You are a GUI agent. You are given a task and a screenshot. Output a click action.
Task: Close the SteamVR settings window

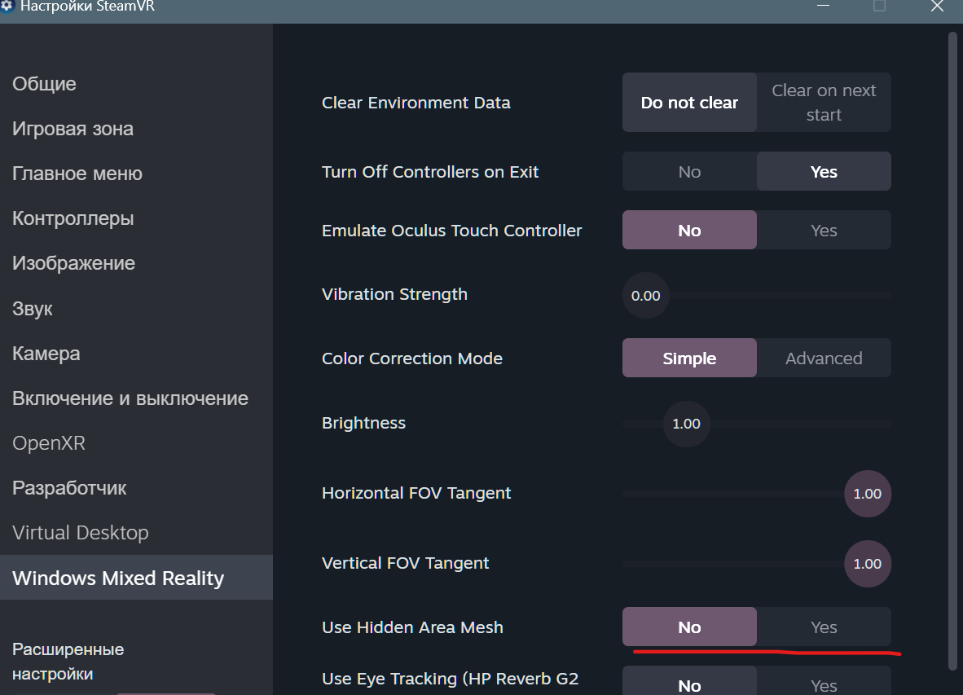pos(937,7)
